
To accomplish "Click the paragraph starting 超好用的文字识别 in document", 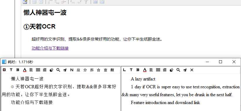I will click(97, 39).
